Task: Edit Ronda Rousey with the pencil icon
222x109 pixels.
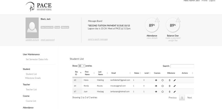Action: click(175, 86)
